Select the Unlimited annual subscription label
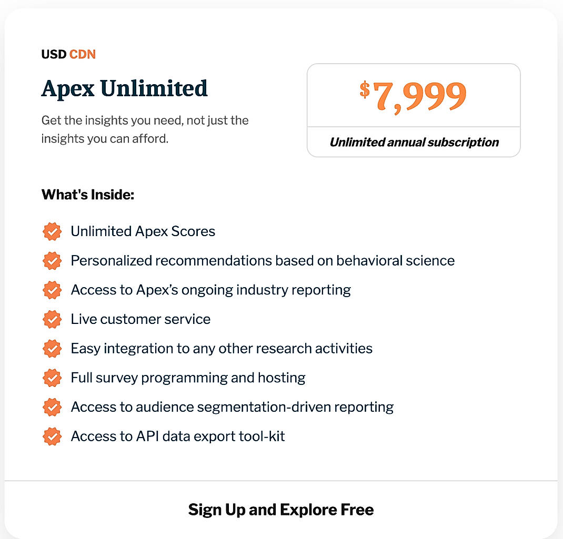Screen dimensions: 563x539 pos(414,142)
